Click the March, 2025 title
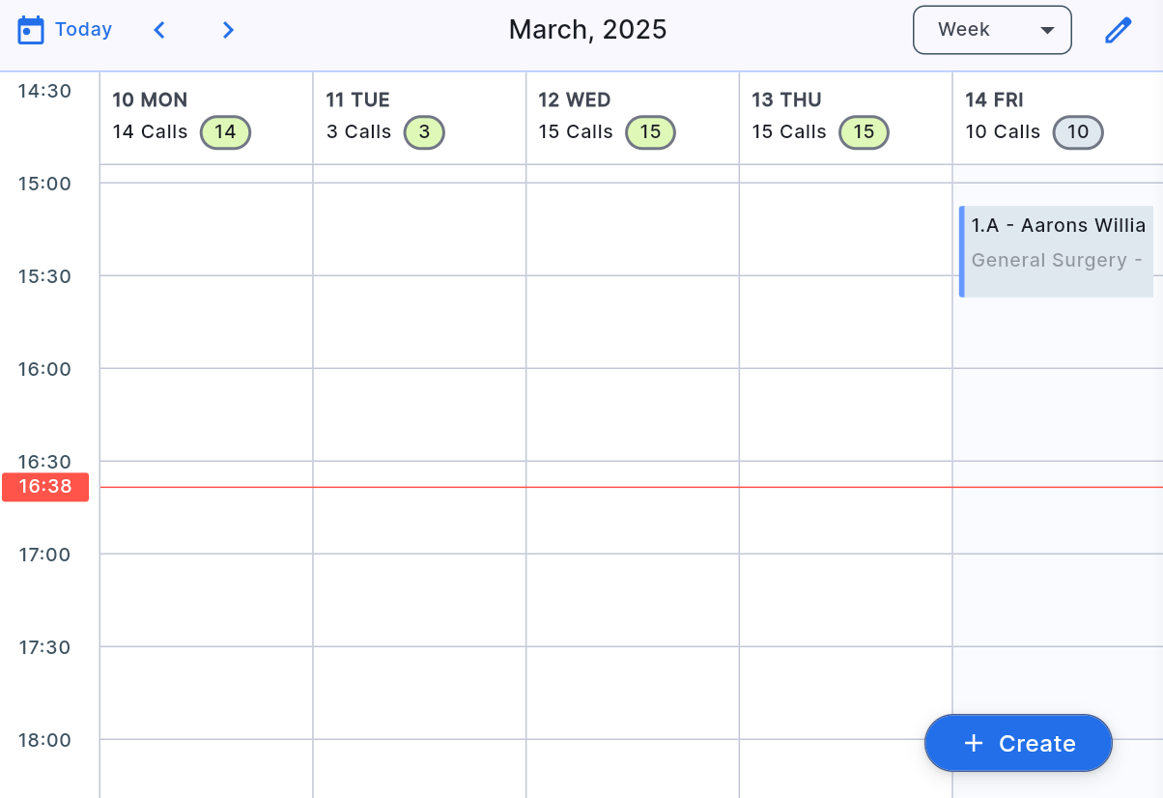The width and height of the screenshot is (1163, 798). pos(587,30)
